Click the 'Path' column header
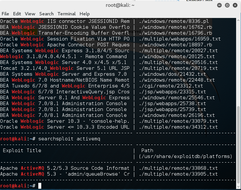241x190 pixels. [147, 150]
